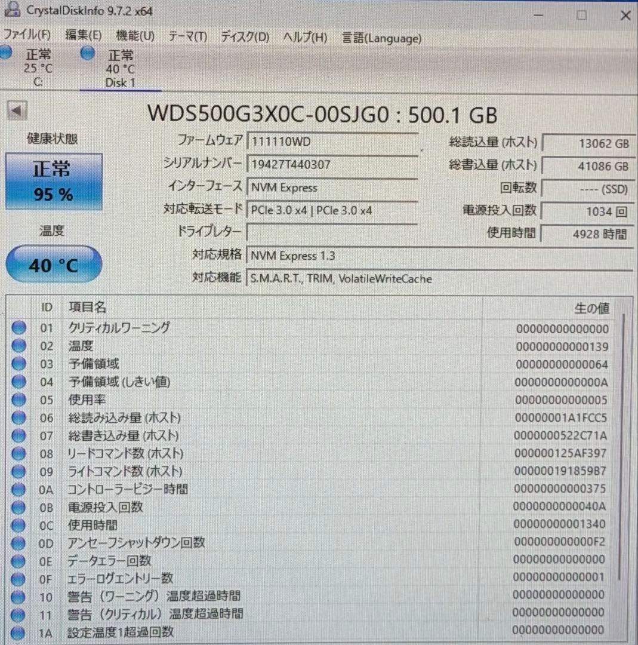
Task: Click status icon for クリティカルワーニング row
Action: (x=19, y=328)
